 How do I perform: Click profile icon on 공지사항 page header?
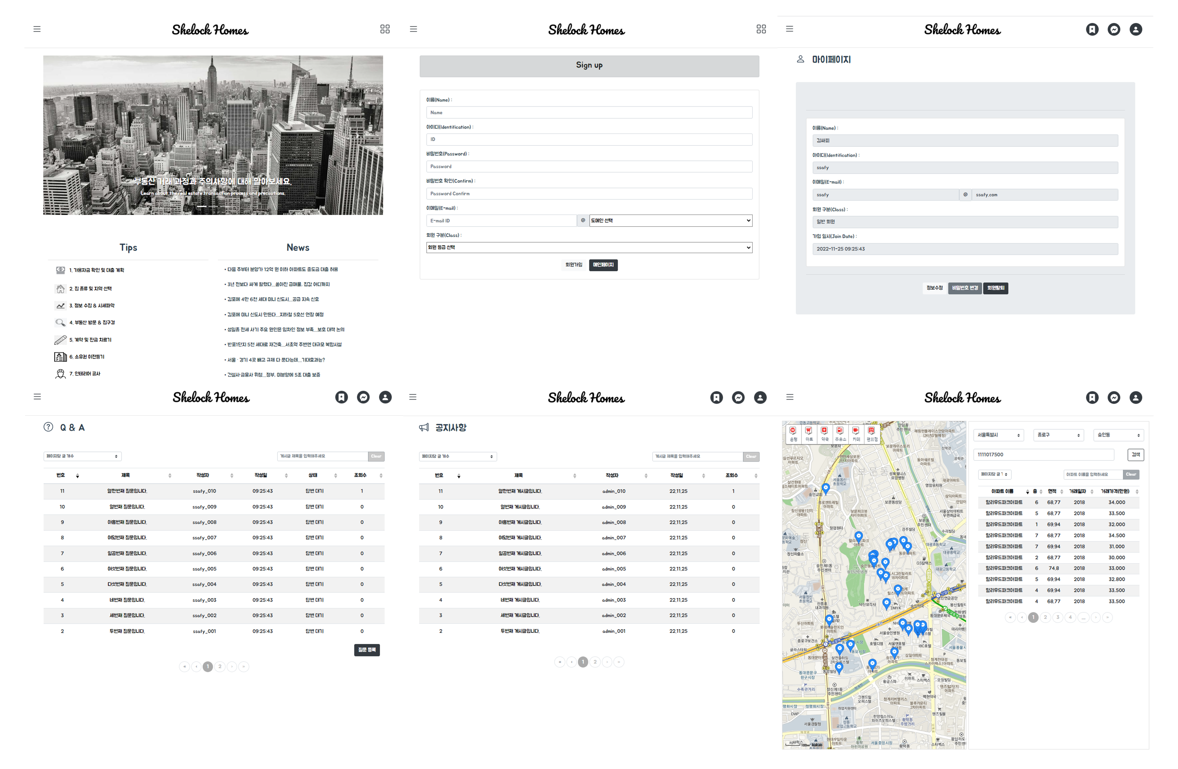tap(760, 397)
